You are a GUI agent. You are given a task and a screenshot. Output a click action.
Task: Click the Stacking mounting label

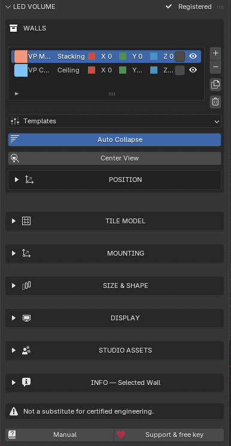pos(71,56)
